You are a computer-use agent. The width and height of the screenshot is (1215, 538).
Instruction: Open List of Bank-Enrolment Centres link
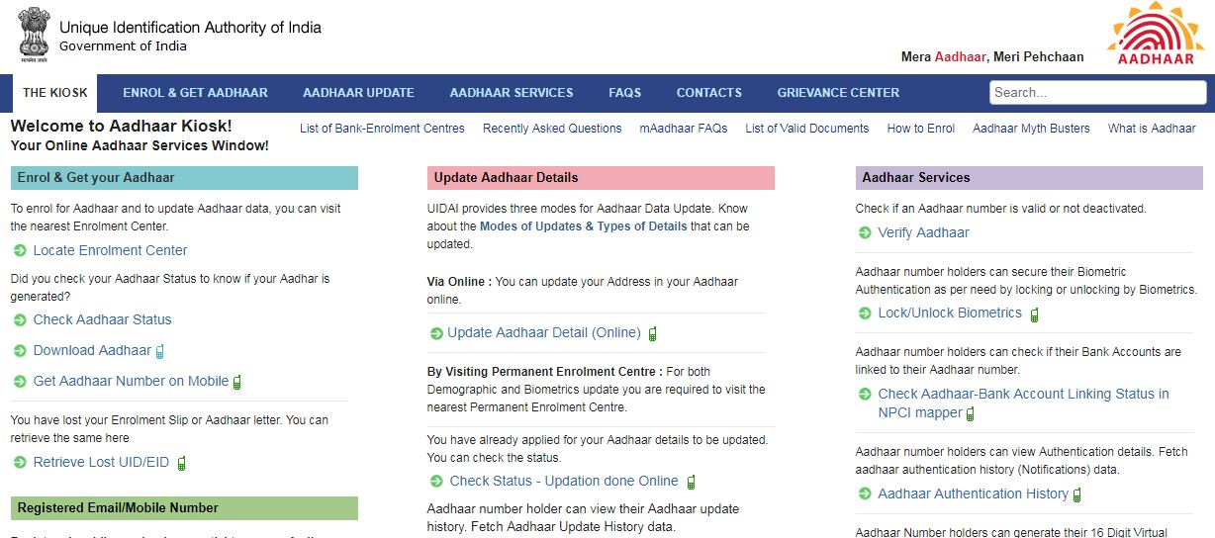click(x=382, y=129)
